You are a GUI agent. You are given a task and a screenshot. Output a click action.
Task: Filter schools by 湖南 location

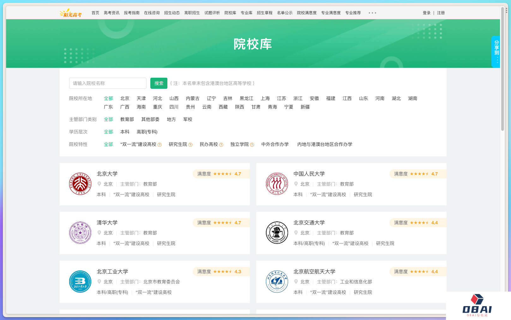pyautogui.click(x=413, y=99)
